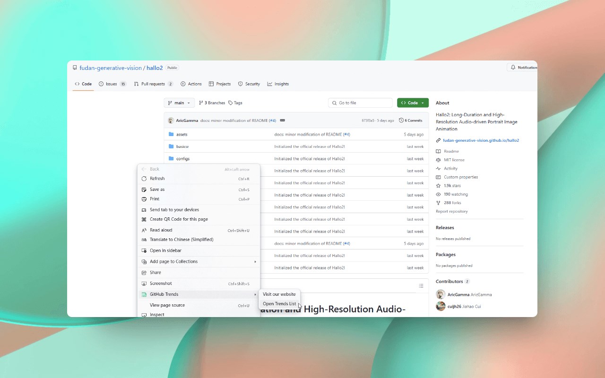Image resolution: width=605 pixels, height=378 pixels.
Task: Open the Issues tab
Action: coord(112,84)
